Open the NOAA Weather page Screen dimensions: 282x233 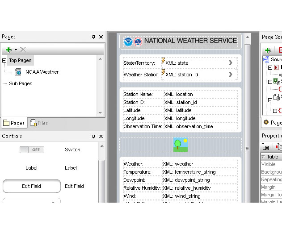pyautogui.click(x=42, y=72)
